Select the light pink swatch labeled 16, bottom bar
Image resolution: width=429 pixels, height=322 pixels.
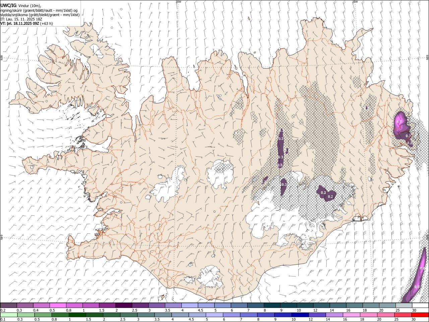[351, 315]
